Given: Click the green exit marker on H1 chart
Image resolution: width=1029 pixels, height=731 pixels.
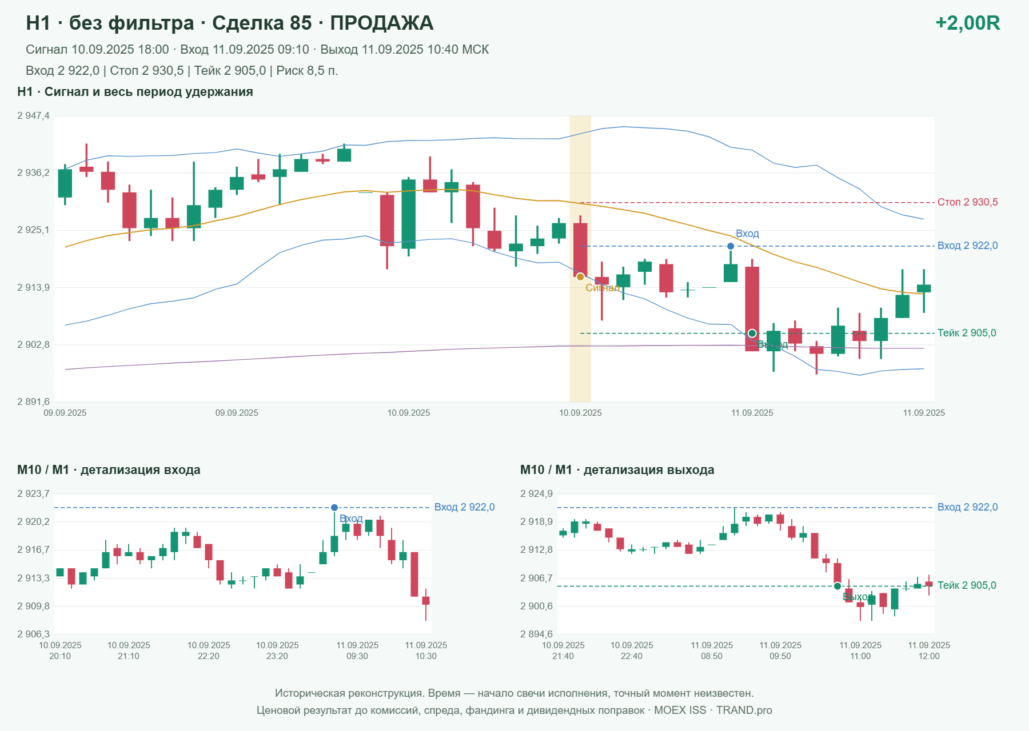Looking at the screenshot, I should (x=752, y=333).
